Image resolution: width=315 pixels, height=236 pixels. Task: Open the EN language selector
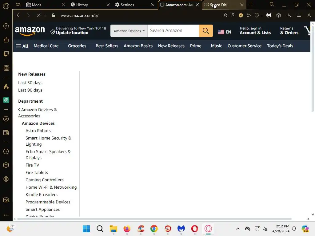tap(225, 32)
